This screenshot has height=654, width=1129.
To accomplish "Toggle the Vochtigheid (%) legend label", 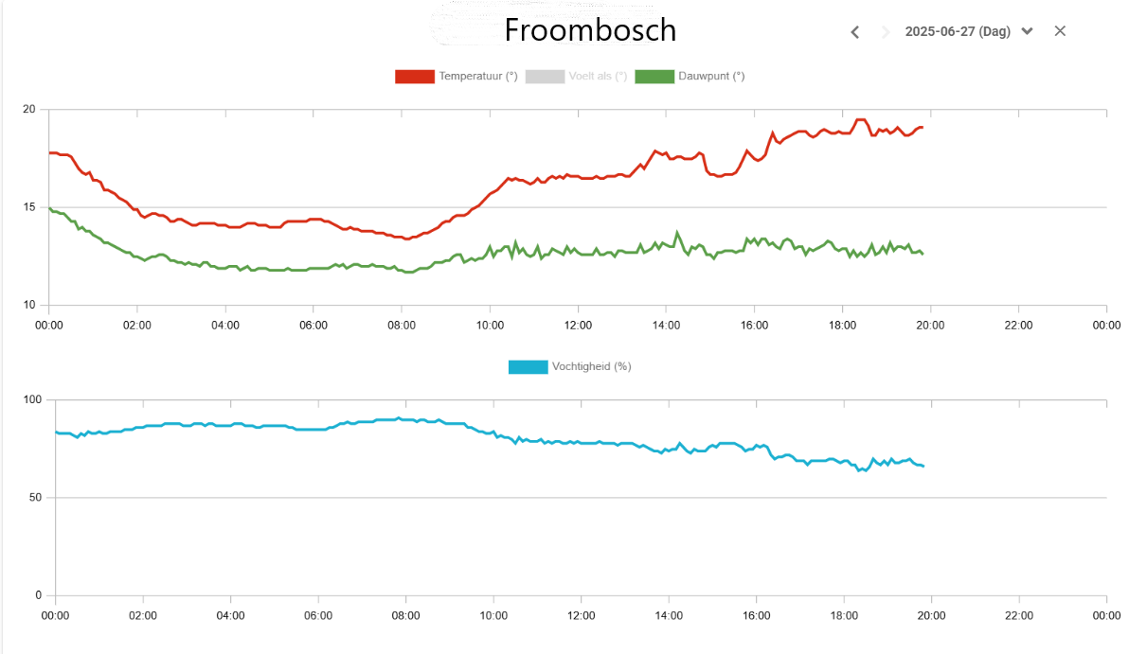I will [x=592, y=366].
